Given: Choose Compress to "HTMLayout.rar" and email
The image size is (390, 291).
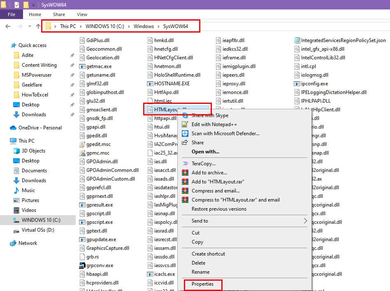Looking at the screenshot, I should [x=236, y=200].
